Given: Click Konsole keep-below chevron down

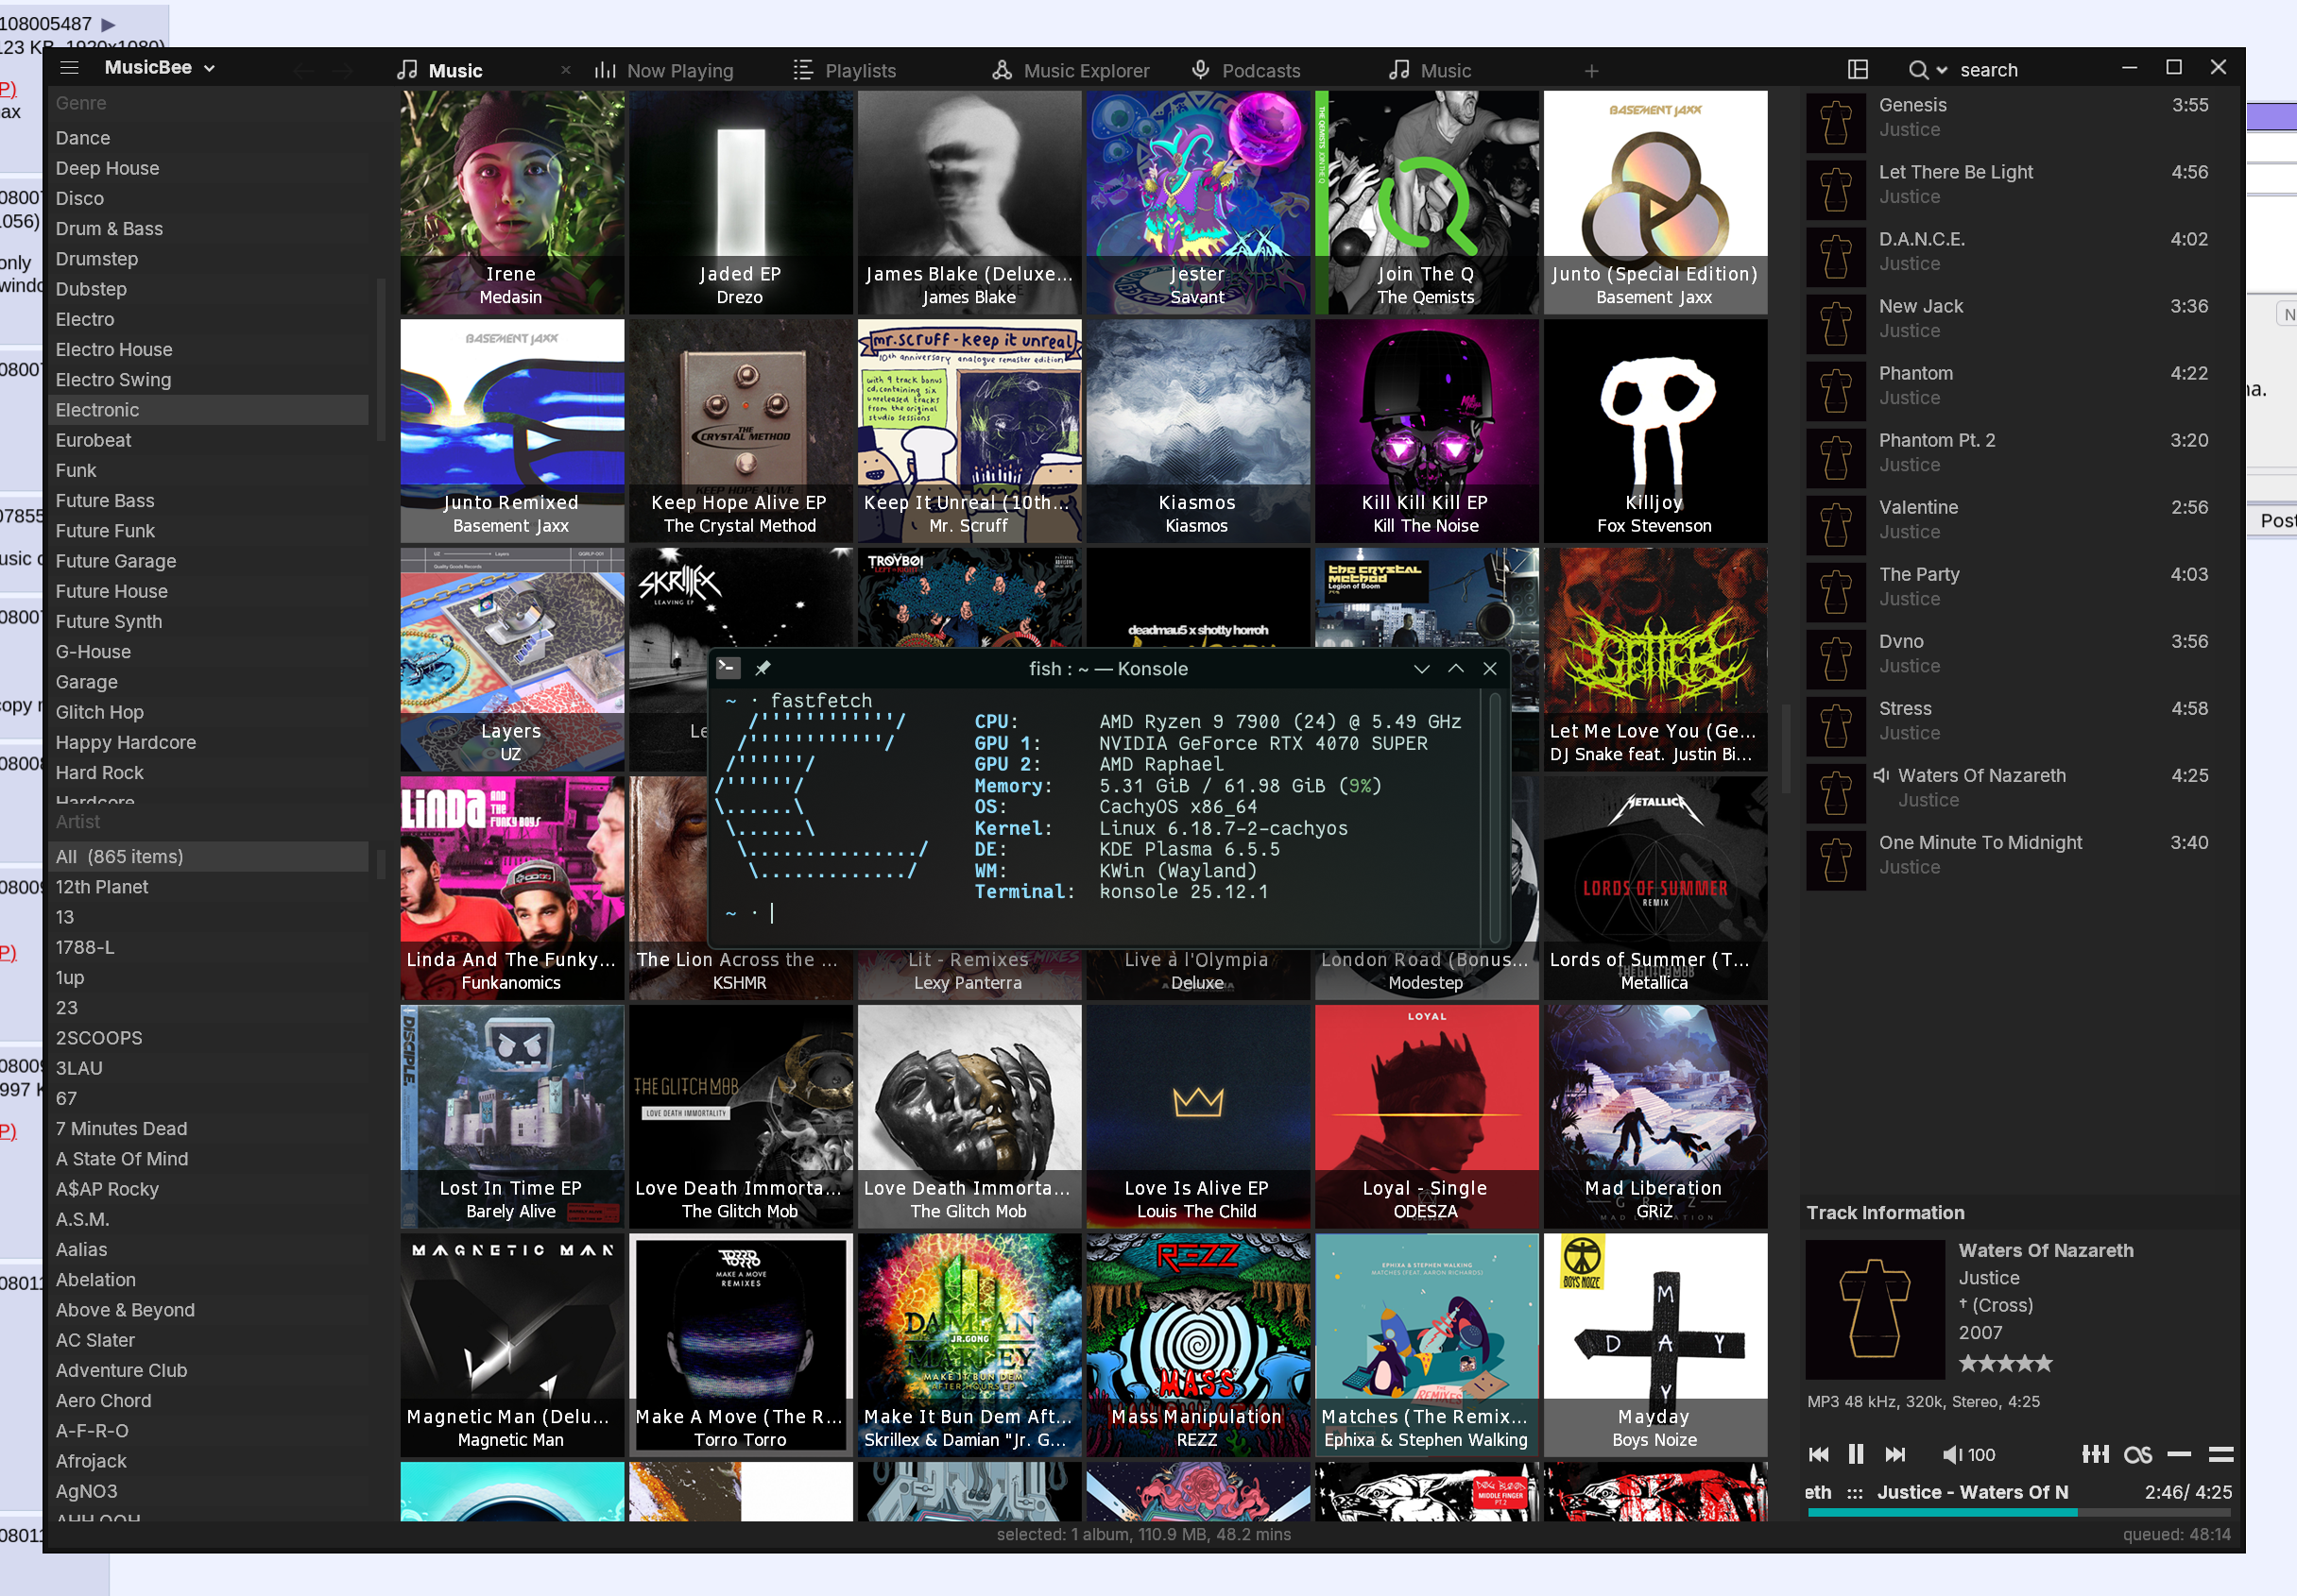Looking at the screenshot, I should tap(1422, 668).
